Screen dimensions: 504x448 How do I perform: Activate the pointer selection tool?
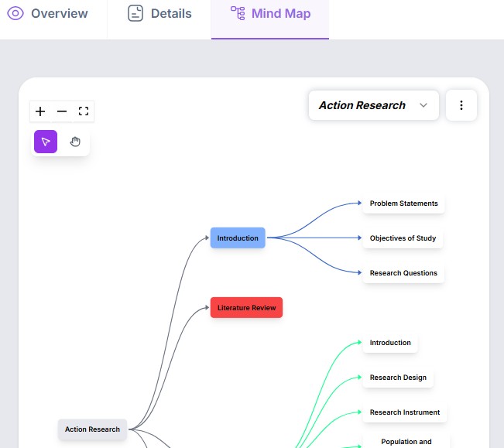pyautogui.click(x=46, y=142)
